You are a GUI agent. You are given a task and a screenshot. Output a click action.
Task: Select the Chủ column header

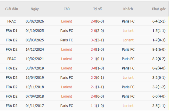(x=67, y=9)
